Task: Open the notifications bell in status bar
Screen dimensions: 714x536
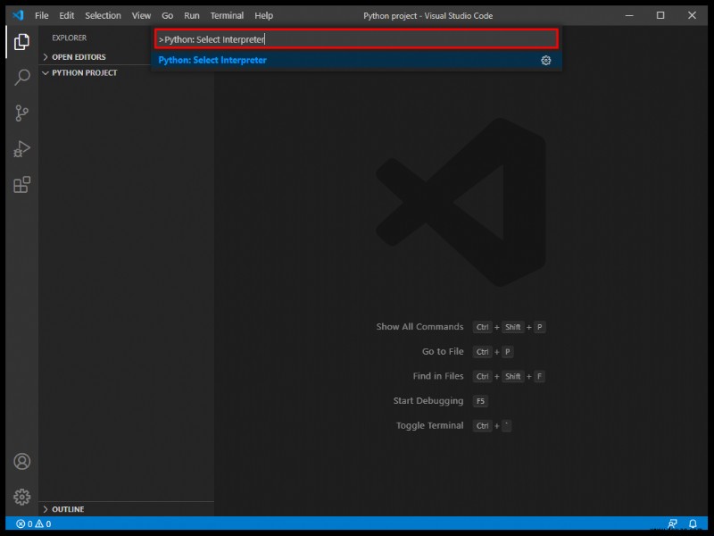Action: (693, 523)
